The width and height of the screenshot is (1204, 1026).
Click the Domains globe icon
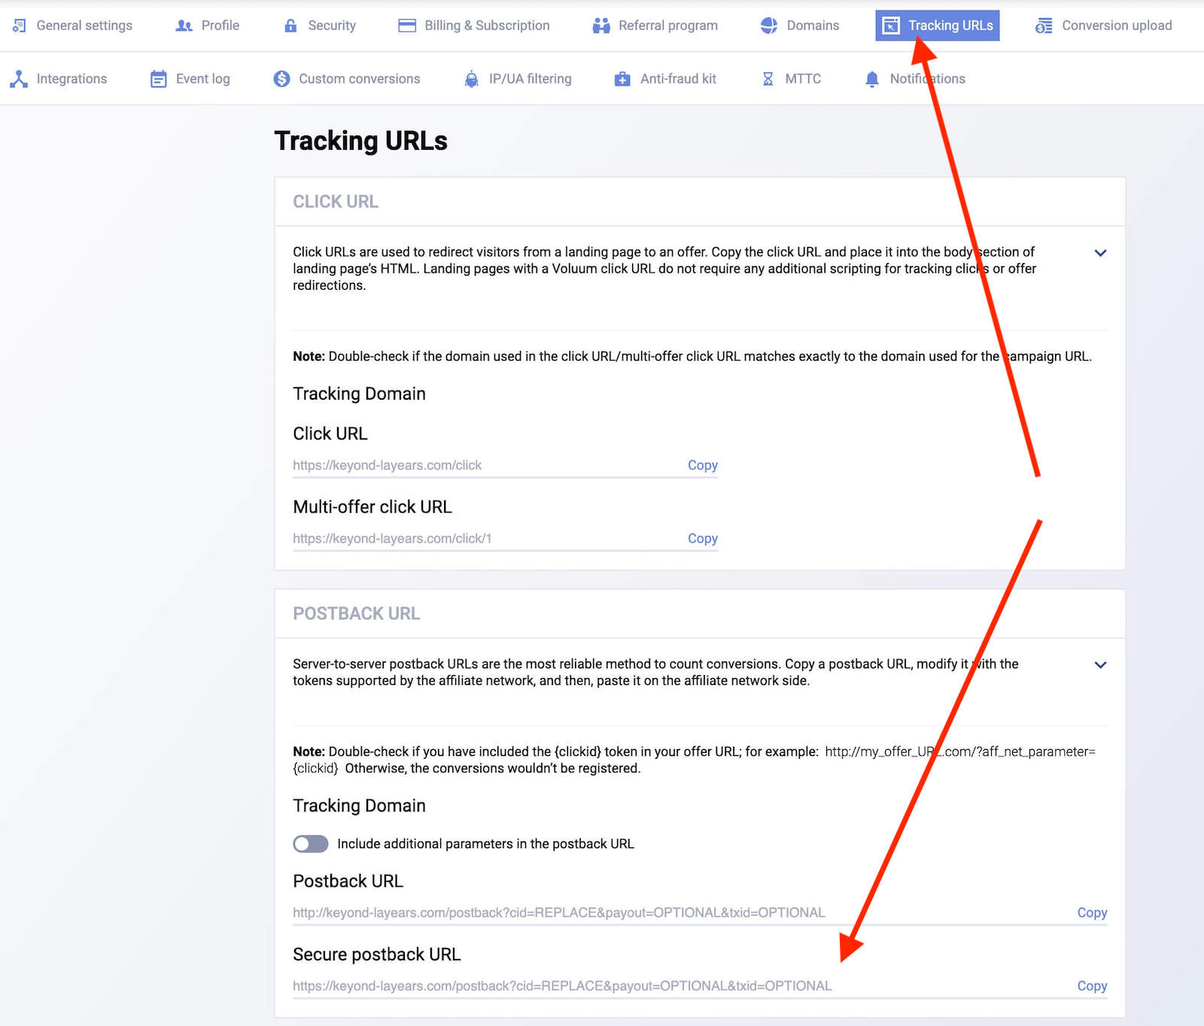click(x=768, y=26)
